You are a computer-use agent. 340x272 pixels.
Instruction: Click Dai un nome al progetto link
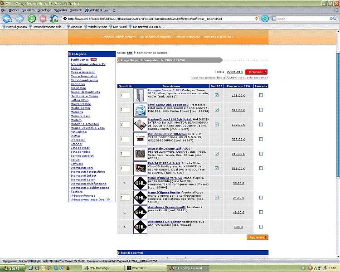[x=155, y=37]
